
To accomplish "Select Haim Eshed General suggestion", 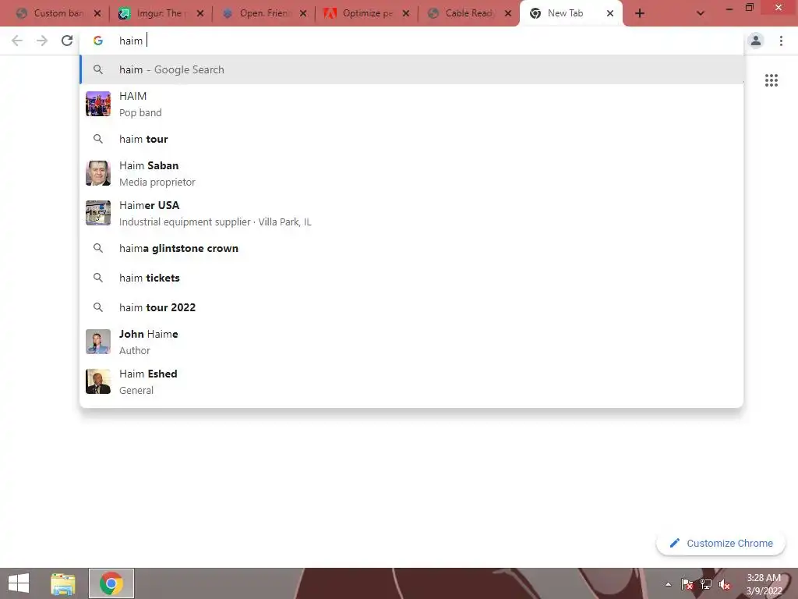I will 411,381.
